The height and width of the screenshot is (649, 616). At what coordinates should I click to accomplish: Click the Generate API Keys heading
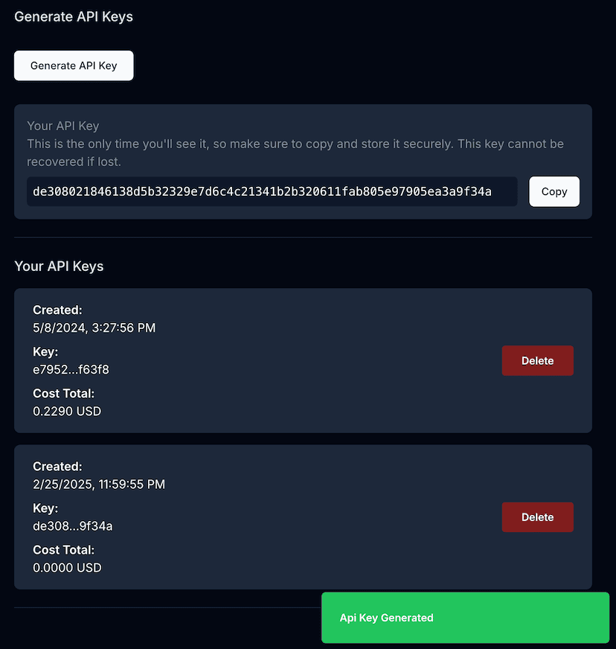tap(74, 16)
